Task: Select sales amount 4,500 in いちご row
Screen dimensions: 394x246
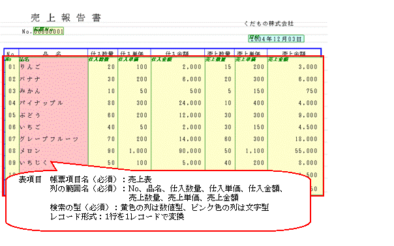Action: [308, 127]
